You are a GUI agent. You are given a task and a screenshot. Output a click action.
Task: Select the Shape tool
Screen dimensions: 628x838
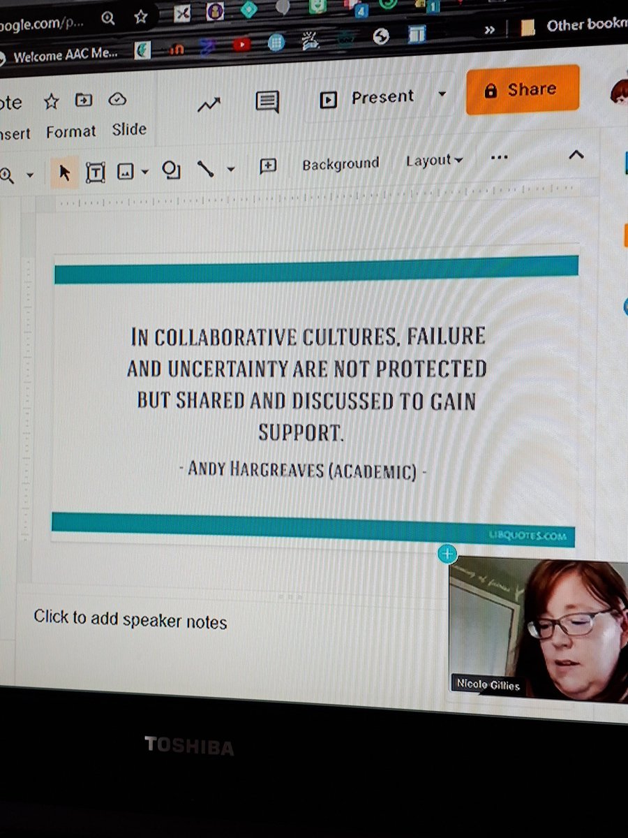(x=171, y=170)
